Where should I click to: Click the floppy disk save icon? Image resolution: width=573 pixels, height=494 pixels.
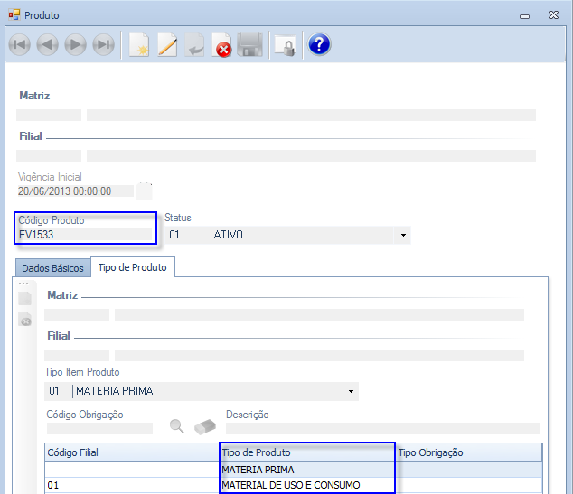[x=249, y=45]
